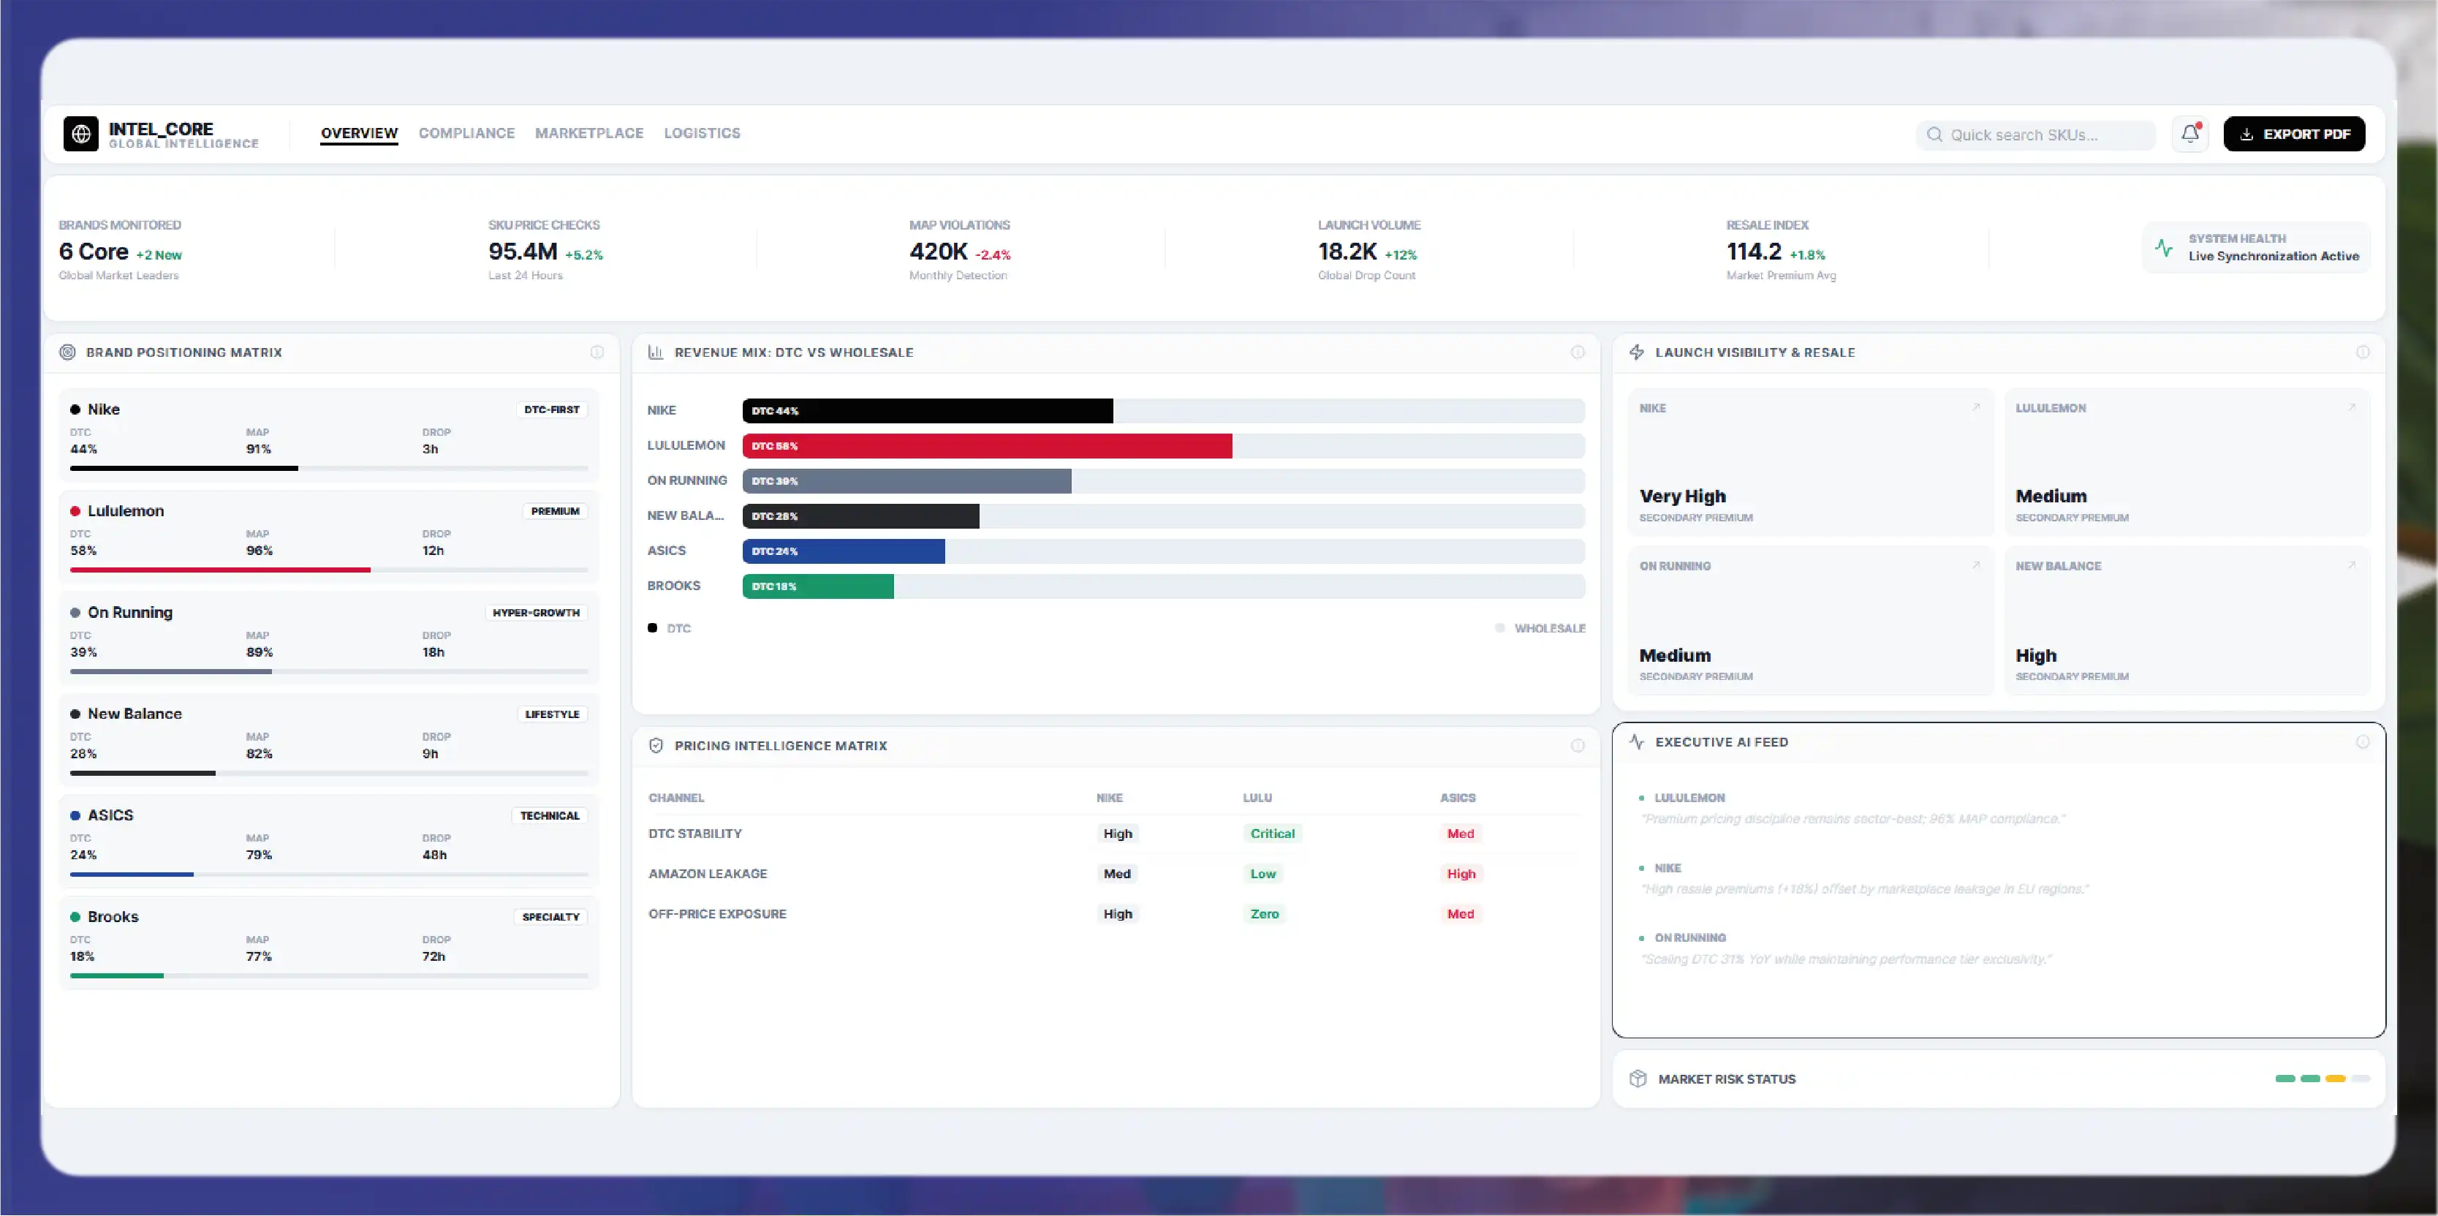
Task: Click the Nike 'Very High' secondary premium
Action: (1682, 496)
